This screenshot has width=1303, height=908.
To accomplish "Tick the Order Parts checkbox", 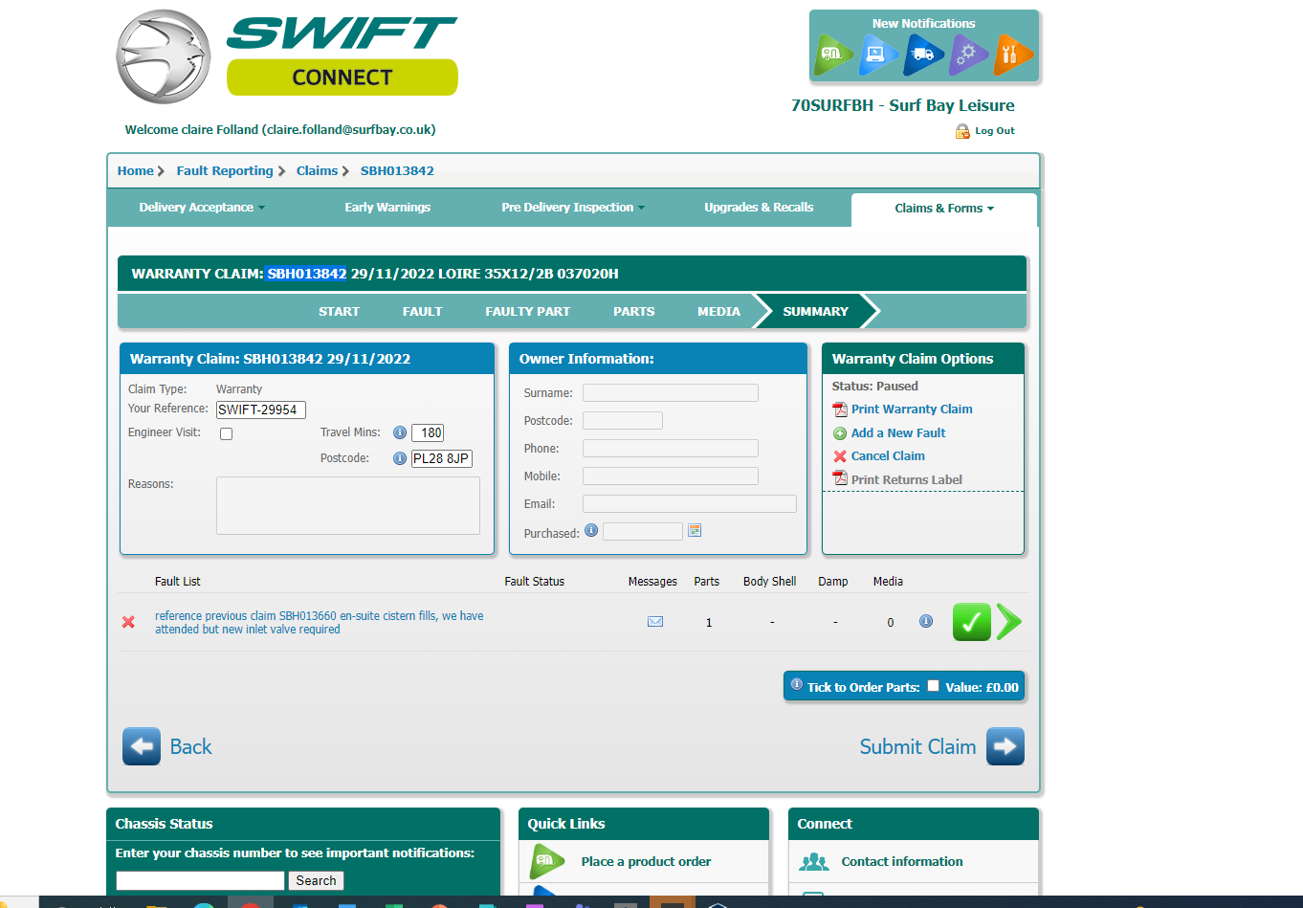I will point(934,686).
